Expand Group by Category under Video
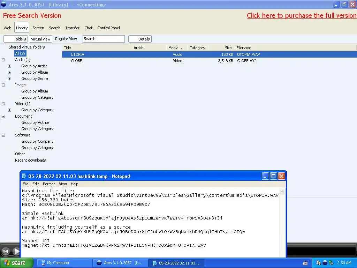Viewport: 357px width, 268px height. click(x=9, y=110)
